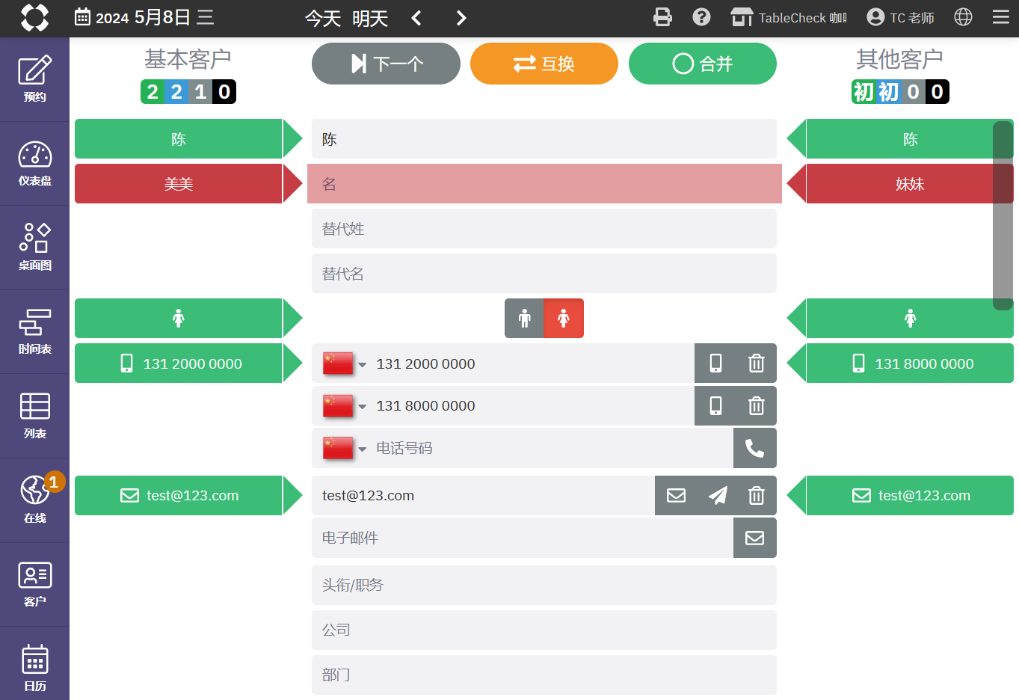This screenshot has width=1019, height=700.
Task: Open country flag dropdown for empty 电话号码
Action: (x=344, y=449)
